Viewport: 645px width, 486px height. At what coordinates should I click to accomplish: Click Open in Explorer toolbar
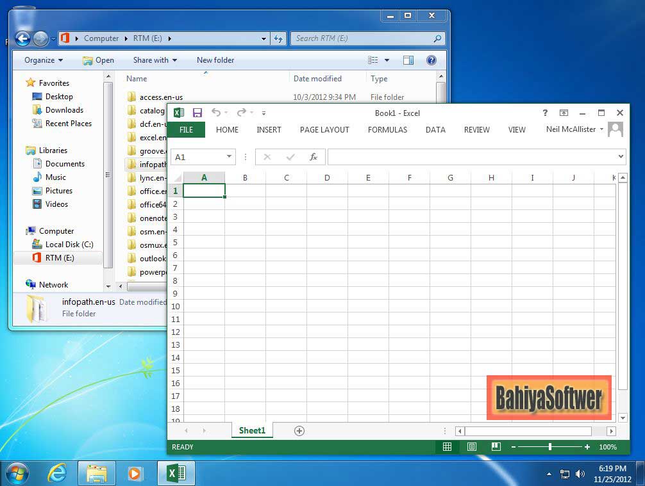pyautogui.click(x=98, y=60)
